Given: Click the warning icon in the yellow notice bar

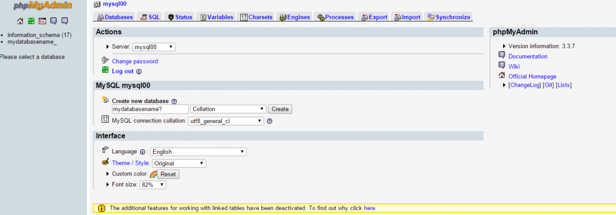Looking at the screenshot, I should point(101,208).
